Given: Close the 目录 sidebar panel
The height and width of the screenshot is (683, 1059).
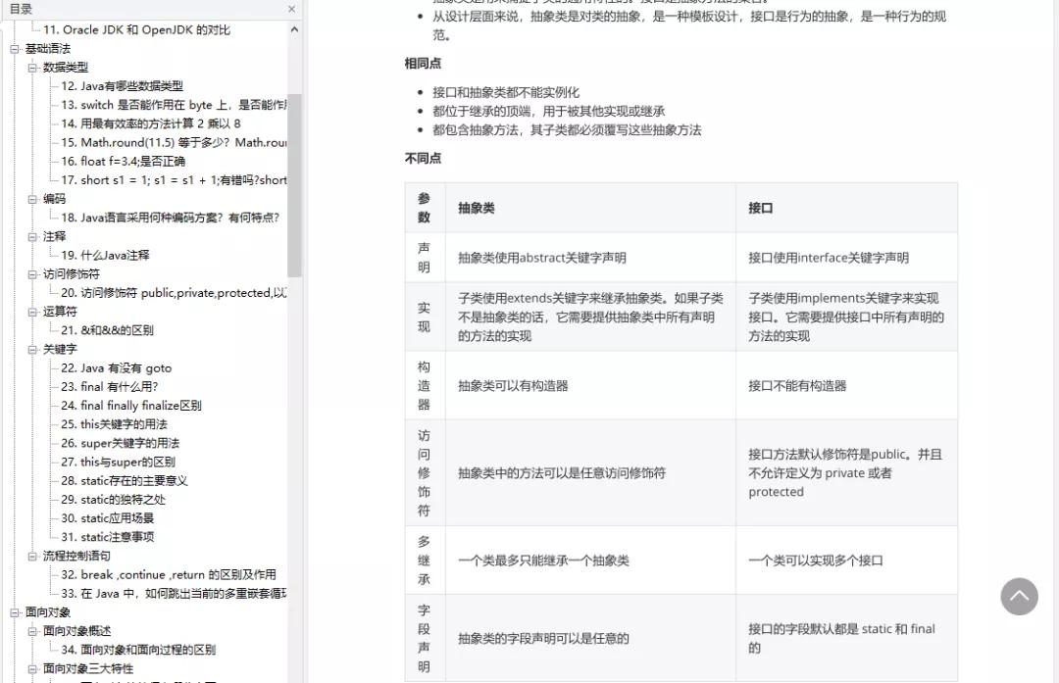Looking at the screenshot, I should [x=291, y=9].
